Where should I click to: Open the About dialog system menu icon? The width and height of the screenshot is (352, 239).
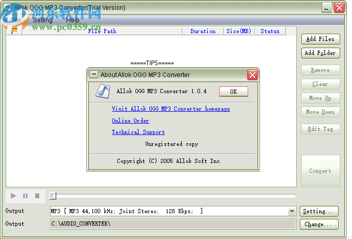click(x=94, y=74)
